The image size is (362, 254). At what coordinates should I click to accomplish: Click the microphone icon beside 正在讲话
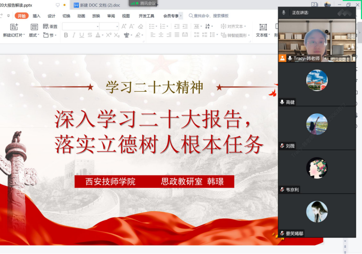click(x=284, y=12)
